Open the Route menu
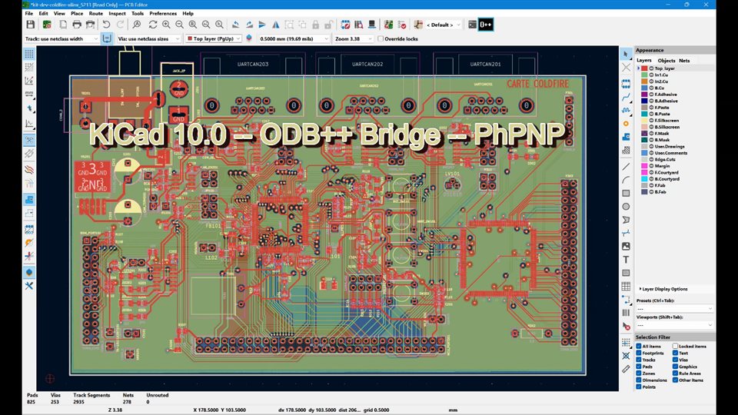The image size is (738, 415). (x=95, y=13)
